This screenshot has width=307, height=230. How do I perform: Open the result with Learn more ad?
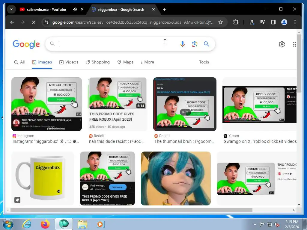coord(108,178)
